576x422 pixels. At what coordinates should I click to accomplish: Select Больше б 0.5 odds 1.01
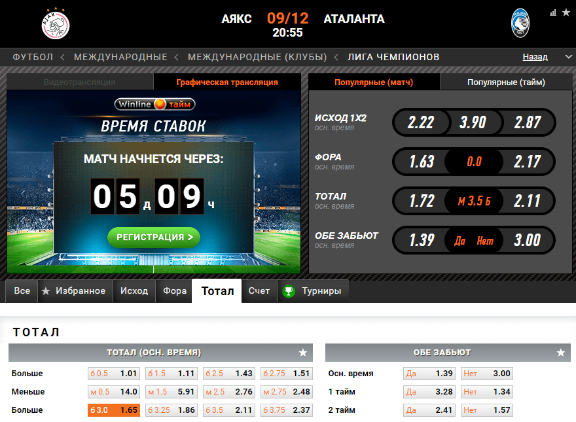tap(114, 374)
